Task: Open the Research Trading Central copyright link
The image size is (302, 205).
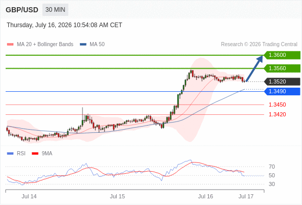Action: point(259,45)
